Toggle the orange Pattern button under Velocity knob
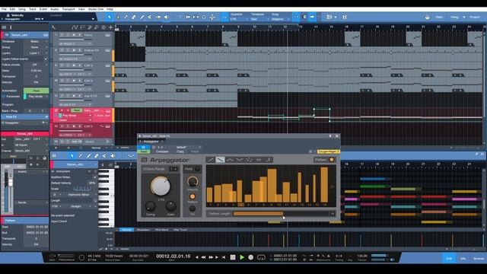Viewport: 487px width, 274px height. (193, 196)
